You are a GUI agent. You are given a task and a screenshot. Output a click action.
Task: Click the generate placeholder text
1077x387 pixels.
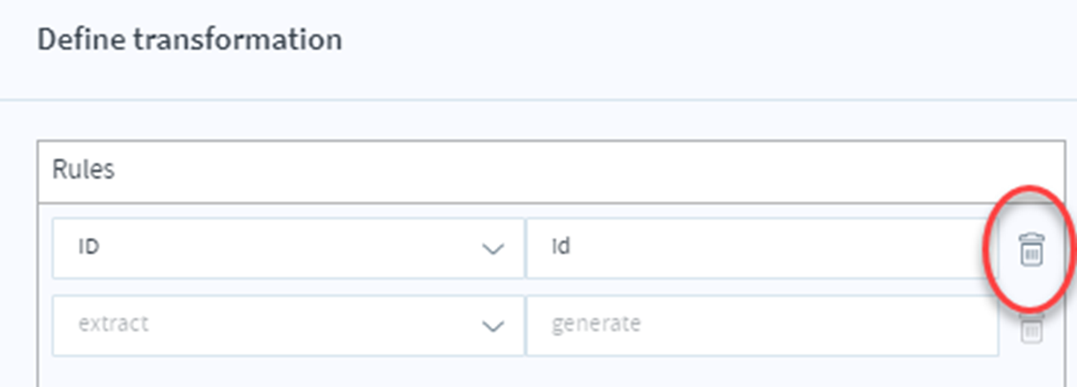pos(596,325)
